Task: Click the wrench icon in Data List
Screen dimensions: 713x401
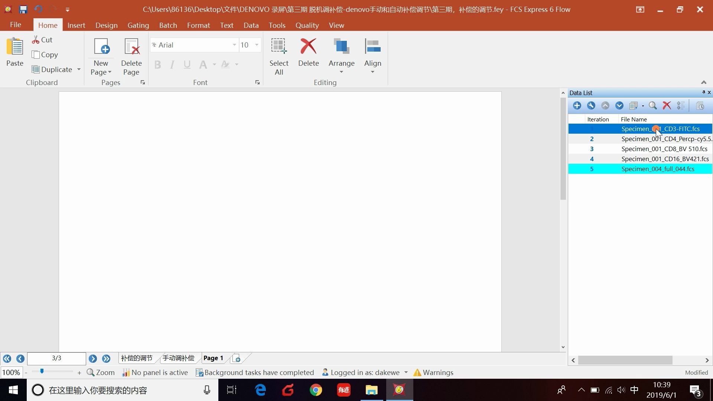Action: pyautogui.click(x=591, y=106)
